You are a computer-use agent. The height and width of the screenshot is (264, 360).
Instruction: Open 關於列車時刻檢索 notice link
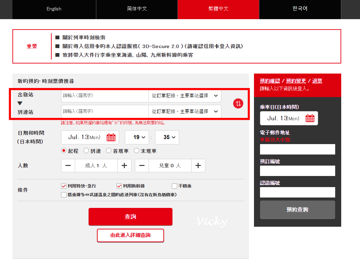point(84,38)
